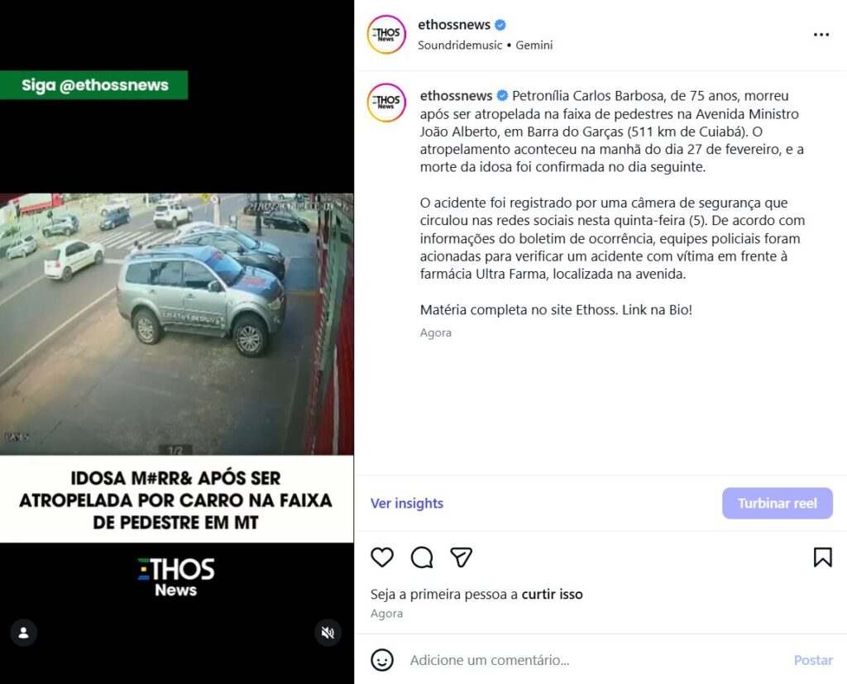
Task: Open the Soundridemusic audio link
Action: point(460,45)
